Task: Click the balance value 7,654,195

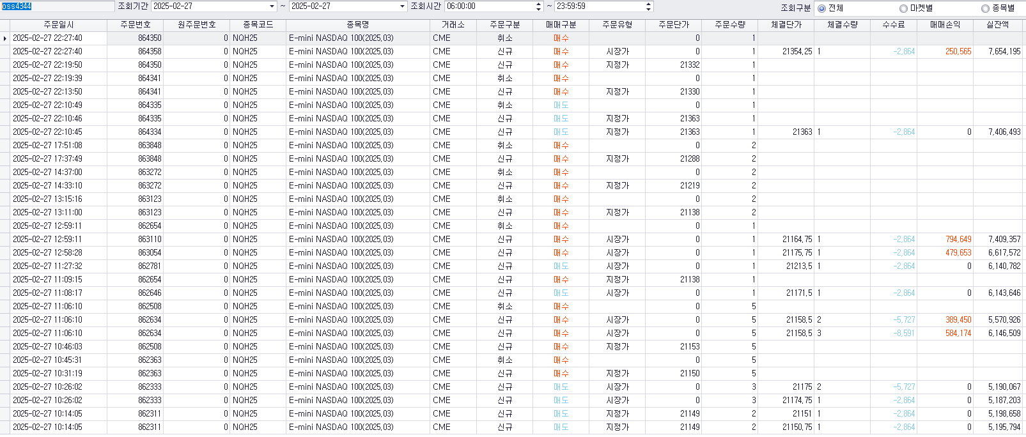Action: tap(1004, 52)
